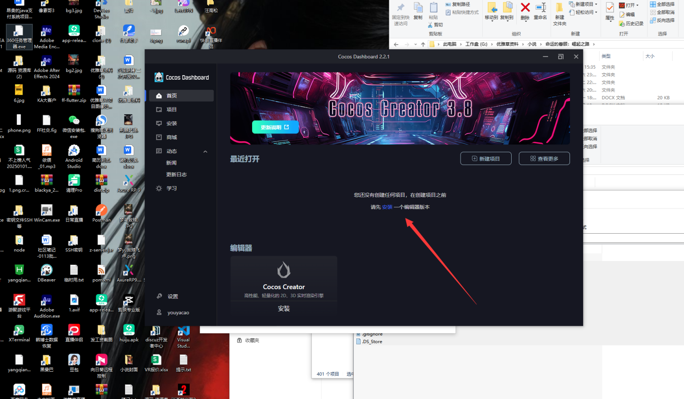Click the 更新说明 banner button
This screenshot has height=399, width=684.
275,128
